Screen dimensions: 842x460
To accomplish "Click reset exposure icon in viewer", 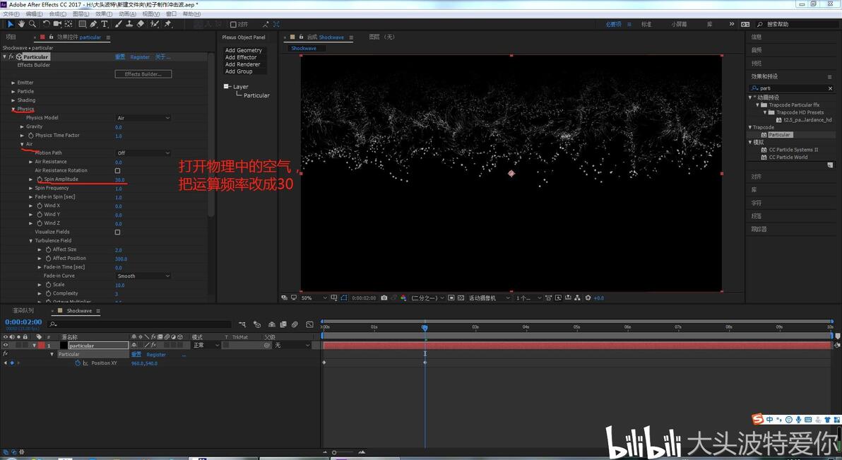I will [588, 297].
